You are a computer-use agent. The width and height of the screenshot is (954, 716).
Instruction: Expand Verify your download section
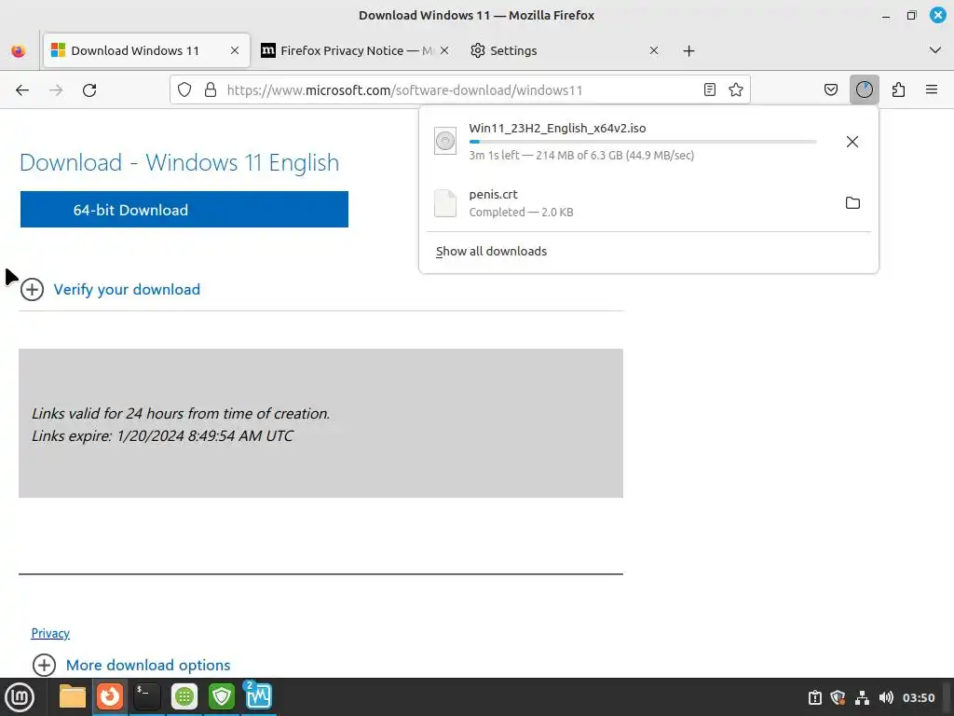[x=110, y=289]
